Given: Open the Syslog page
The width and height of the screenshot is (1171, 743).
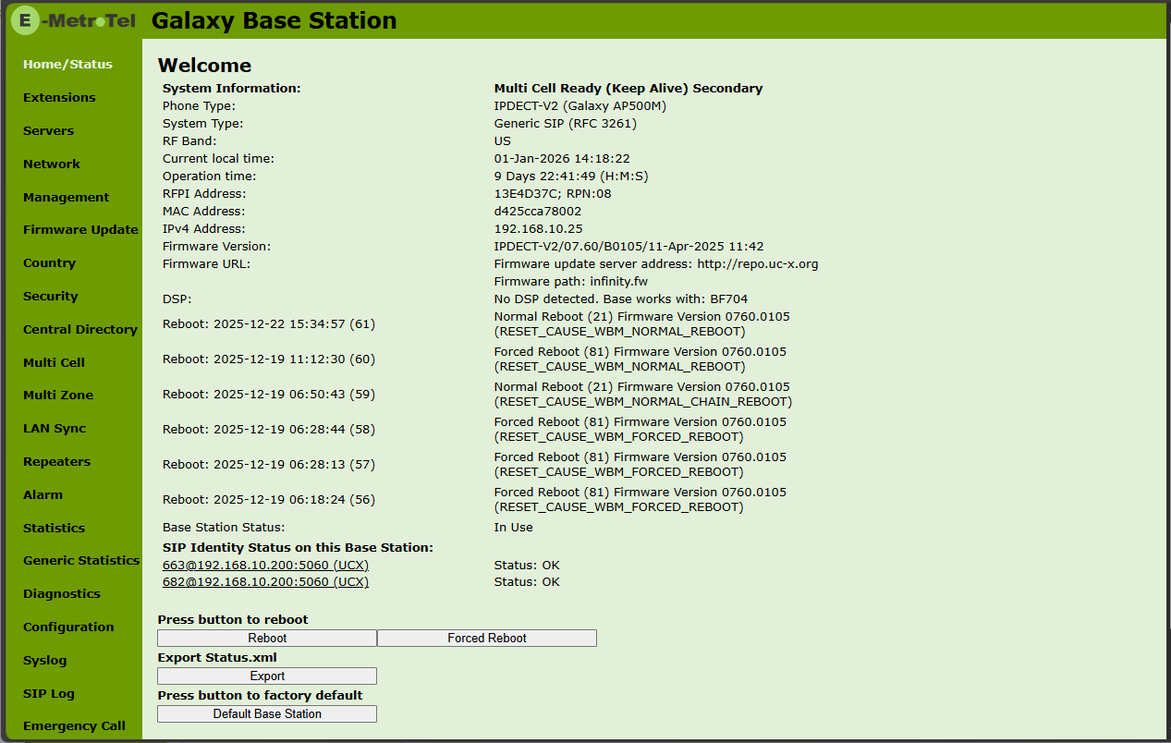Looking at the screenshot, I should [x=45, y=661].
